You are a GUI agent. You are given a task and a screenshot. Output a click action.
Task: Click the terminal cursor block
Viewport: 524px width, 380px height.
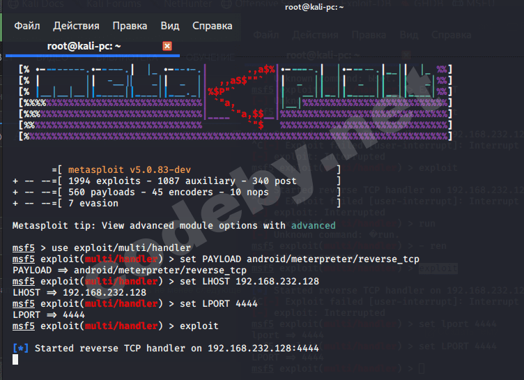coord(15,360)
